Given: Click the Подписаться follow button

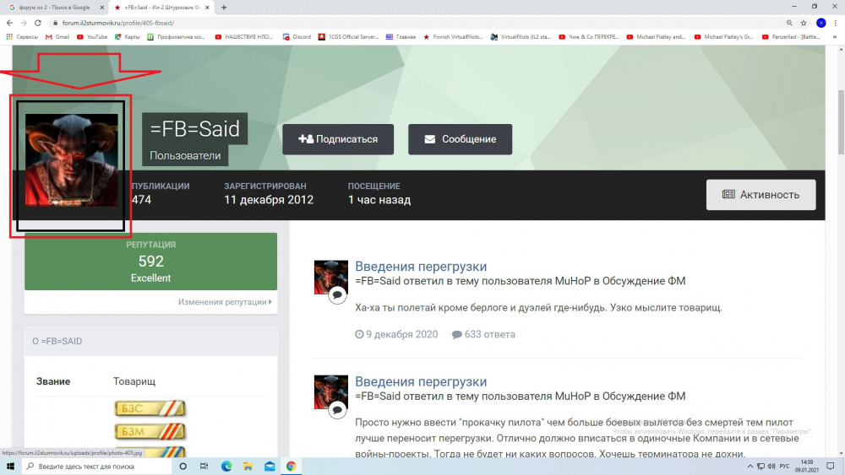Looking at the screenshot, I should [338, 139].
